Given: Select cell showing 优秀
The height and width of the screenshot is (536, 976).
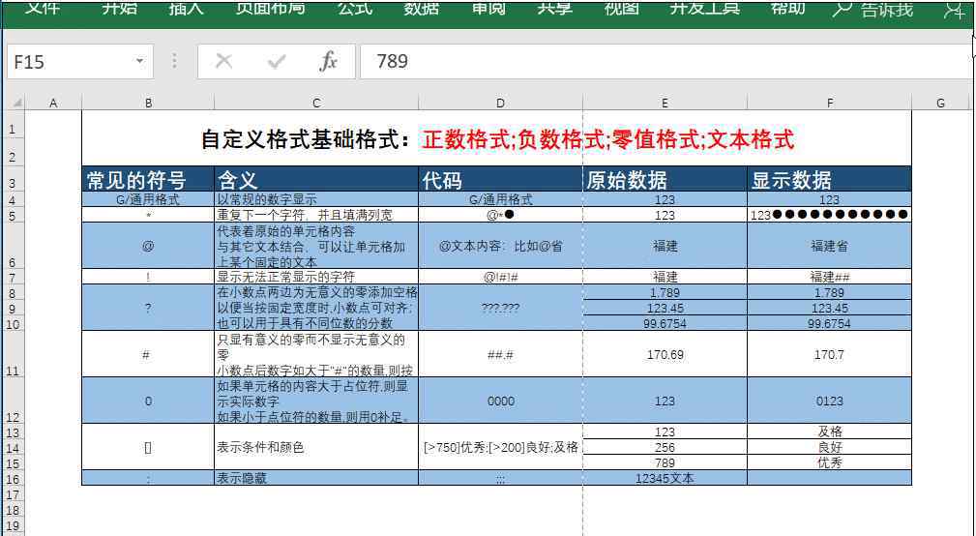Looking at the screenshot, I should 830,462.
